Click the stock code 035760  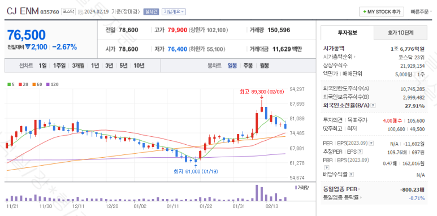[50, 12]
